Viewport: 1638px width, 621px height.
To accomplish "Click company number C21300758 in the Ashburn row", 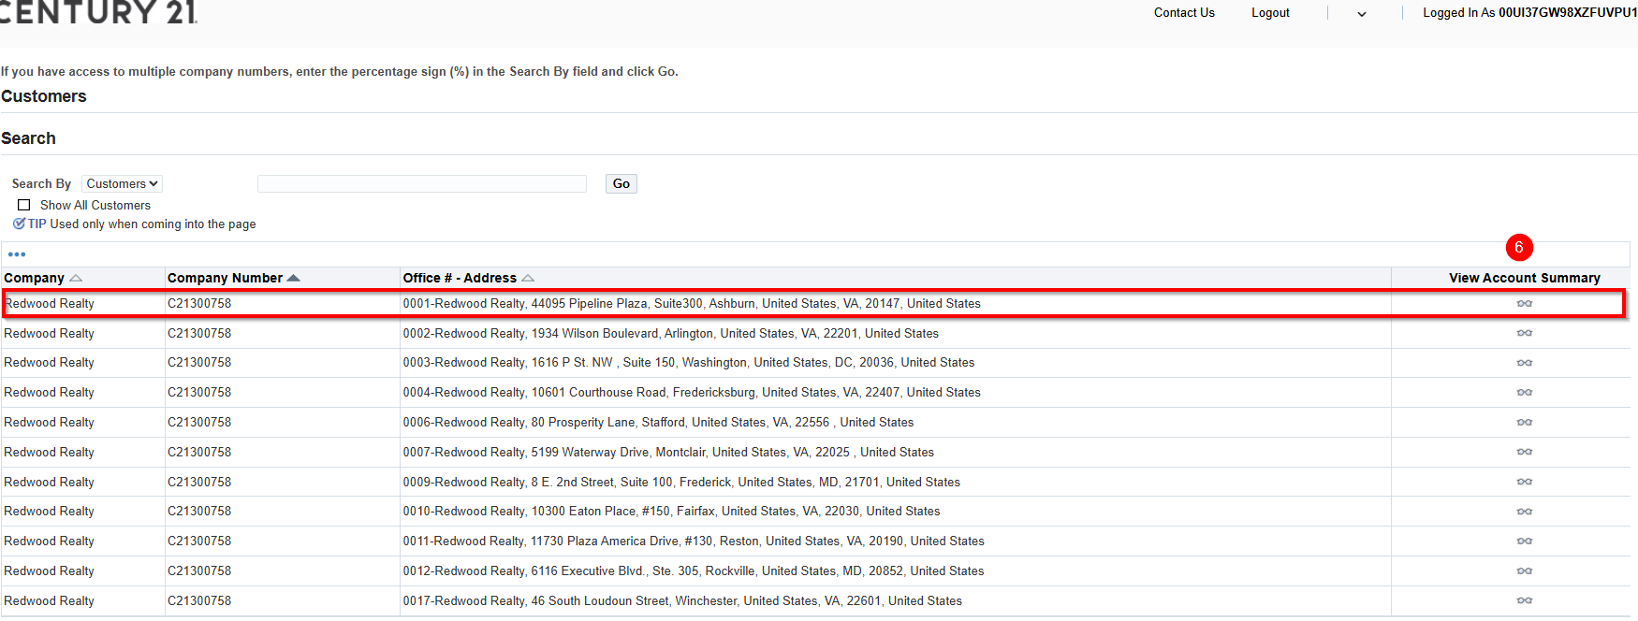I will [199, 303].
